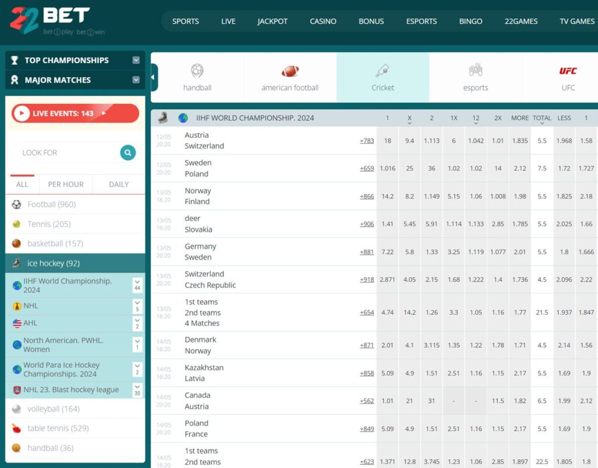Click the NHL league logo icon
This screenshot has width=598, height=468.
tap(17, 306)
